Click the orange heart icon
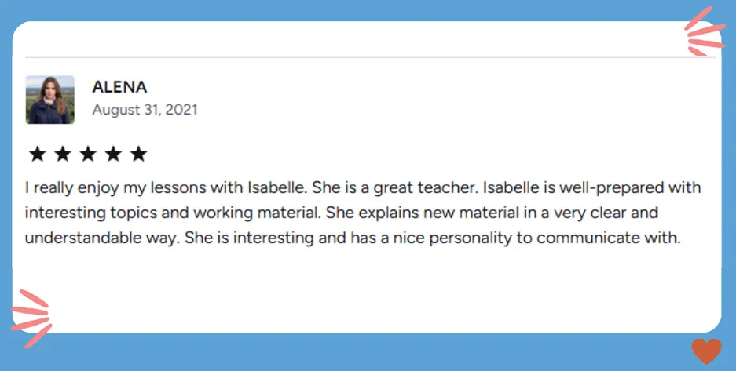 [705, 351]
